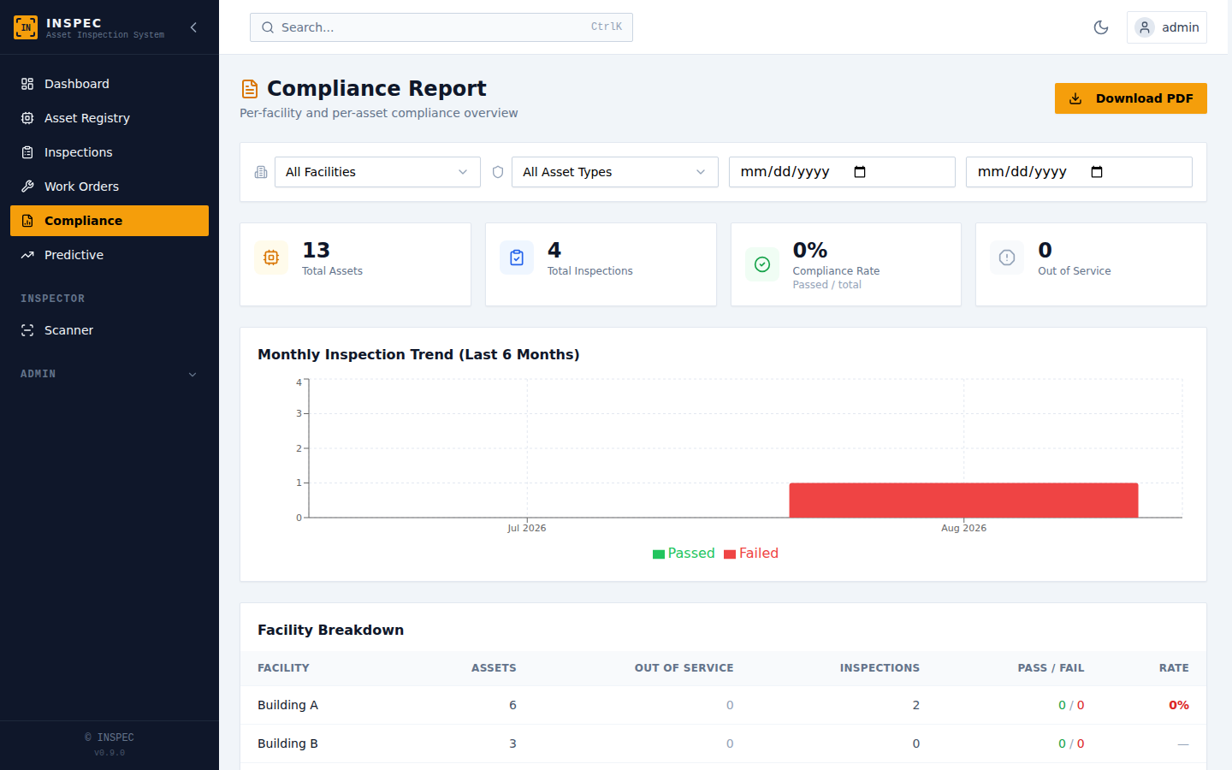Click the Building A row label
The width and height of the screenshot is (1232, 770).
(x=287, y=705)
